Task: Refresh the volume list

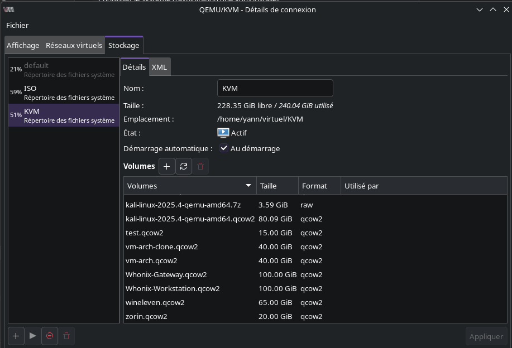Action: tap(184, 166)
